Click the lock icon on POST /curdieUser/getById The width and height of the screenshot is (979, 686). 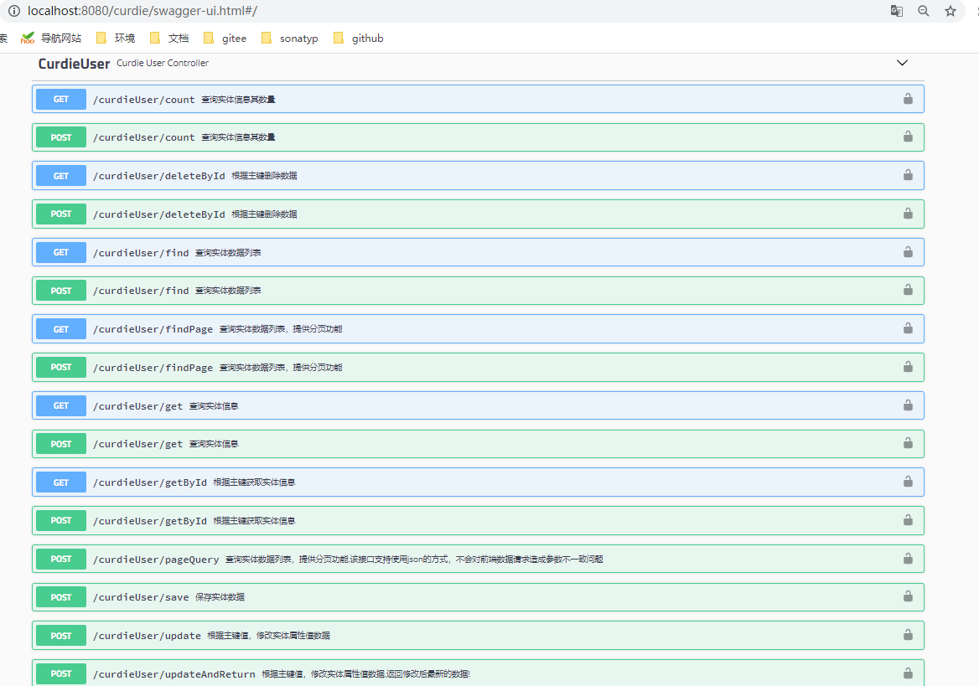pos(908,521)
